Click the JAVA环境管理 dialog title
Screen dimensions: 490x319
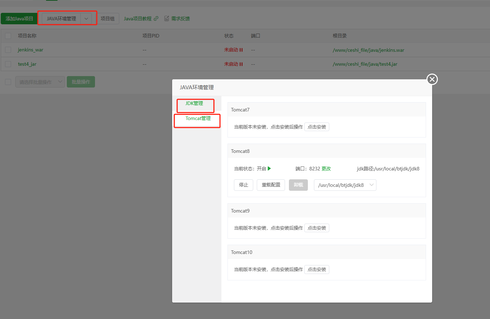click(197, 88)
